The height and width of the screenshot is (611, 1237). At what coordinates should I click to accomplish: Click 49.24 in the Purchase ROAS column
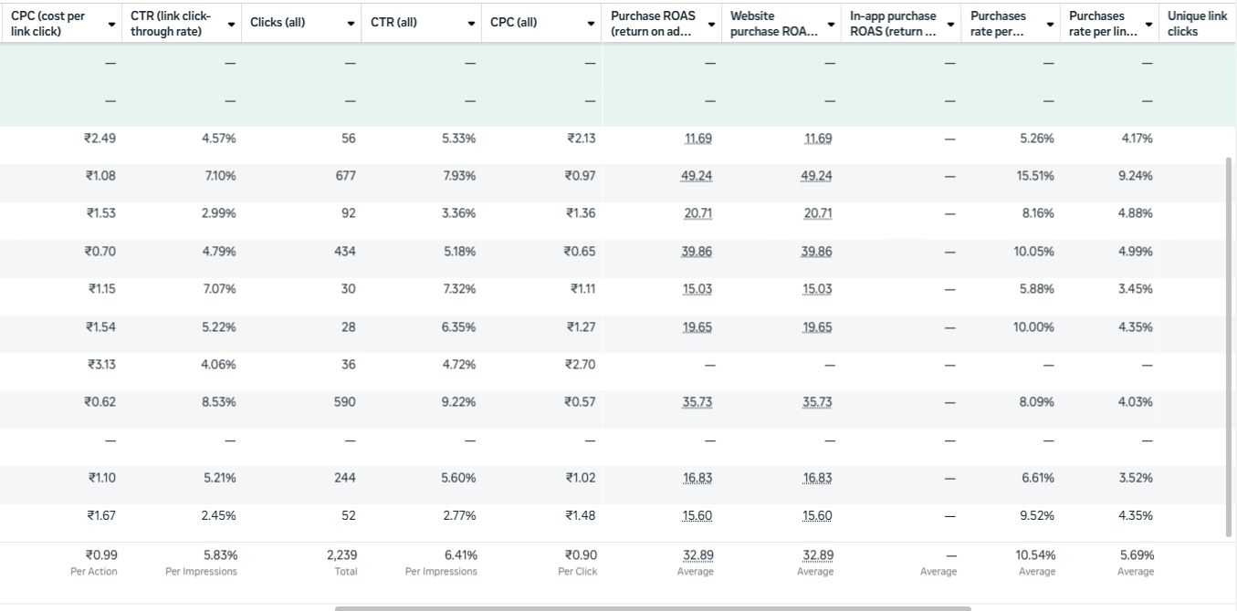point(698,176)
